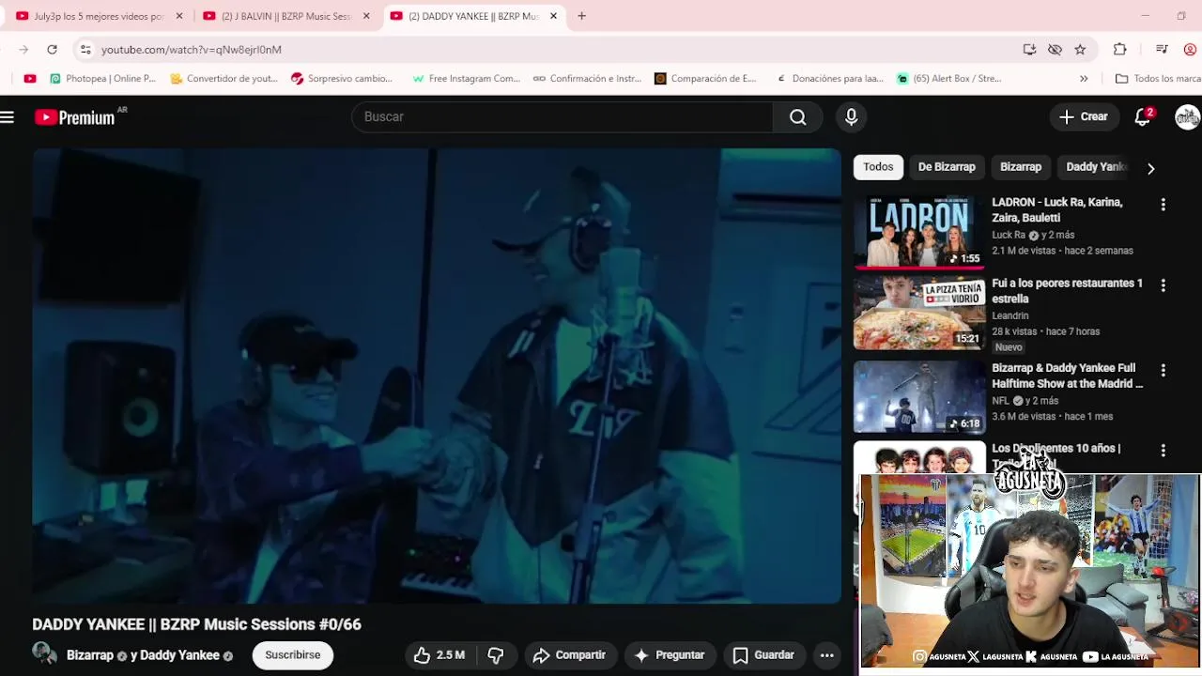The width and height of the screenshot is (1202, 676).
Task: Open the media control icon in toolbar
Action: coord(1162,50)
